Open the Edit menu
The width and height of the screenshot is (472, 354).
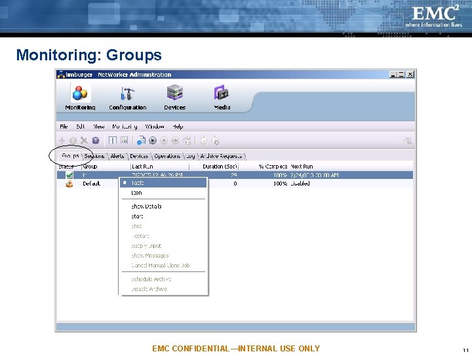click(80, 127)
